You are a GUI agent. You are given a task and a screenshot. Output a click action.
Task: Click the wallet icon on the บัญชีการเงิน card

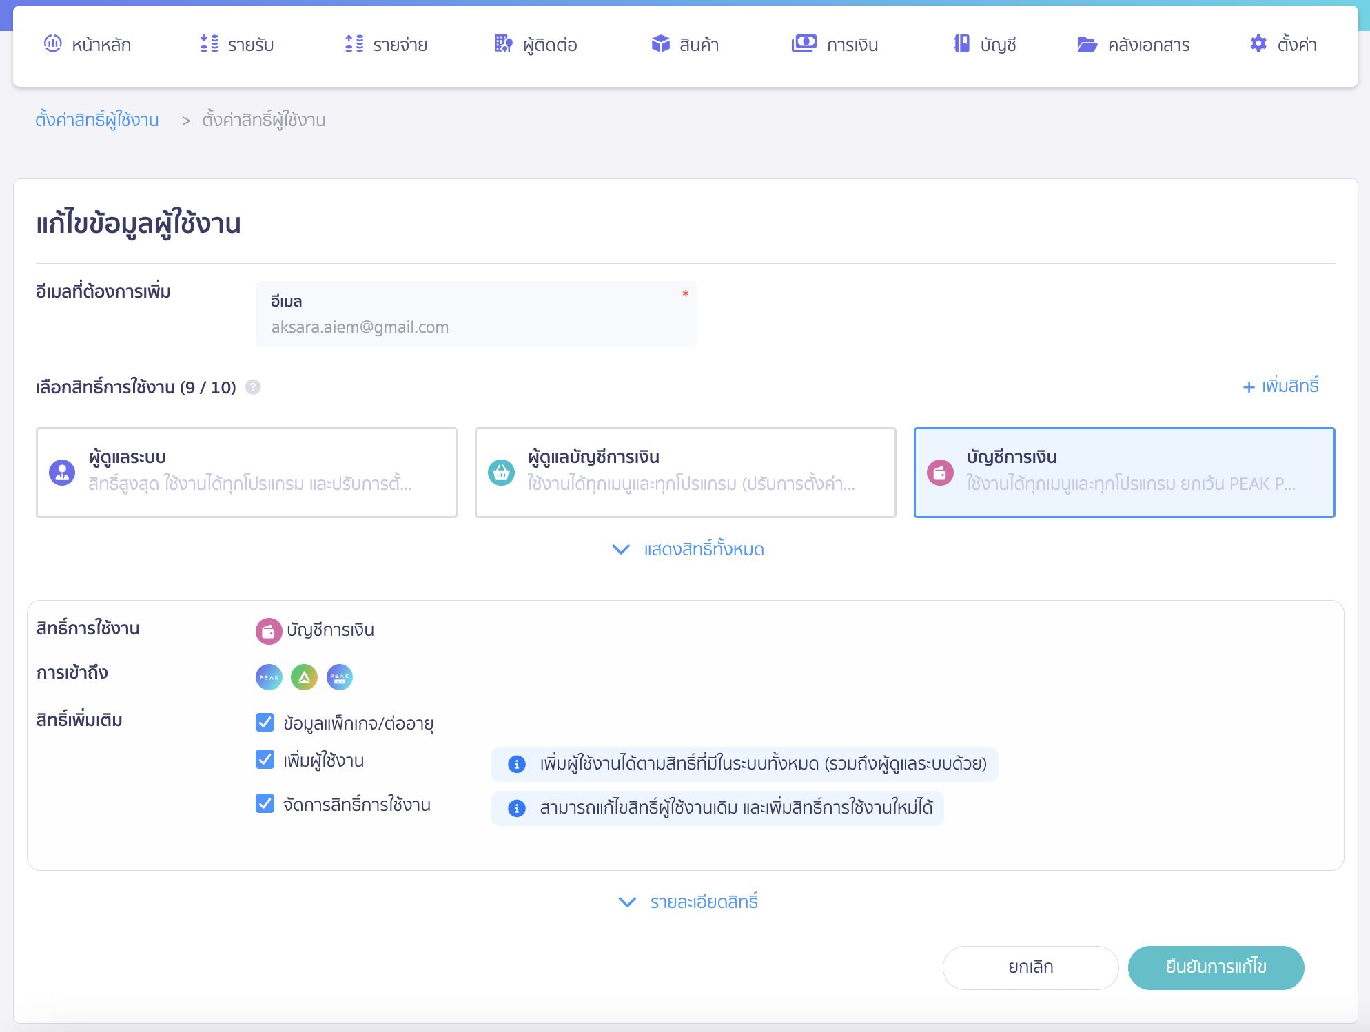pos(940,473)
